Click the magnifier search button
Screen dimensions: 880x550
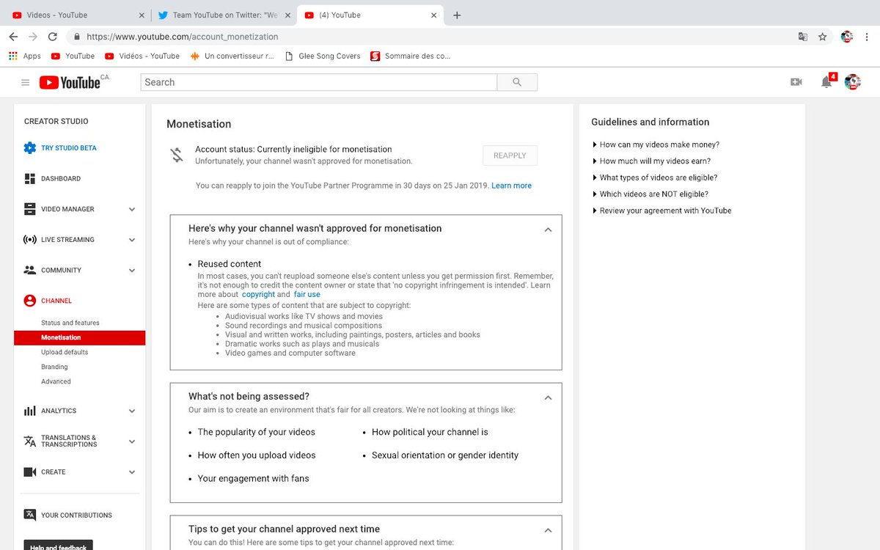pos(517,82)
